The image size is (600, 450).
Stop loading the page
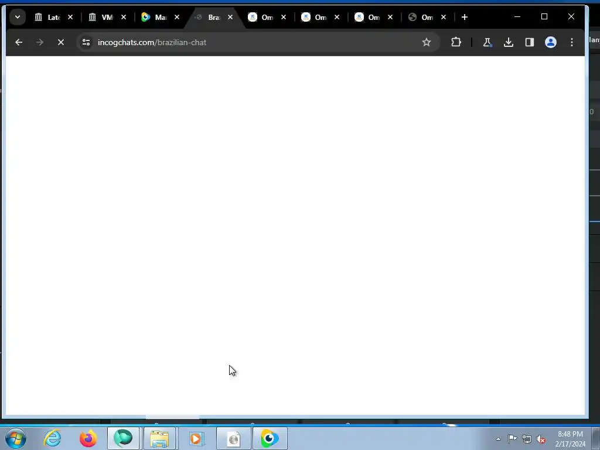(x=61, y=42)
